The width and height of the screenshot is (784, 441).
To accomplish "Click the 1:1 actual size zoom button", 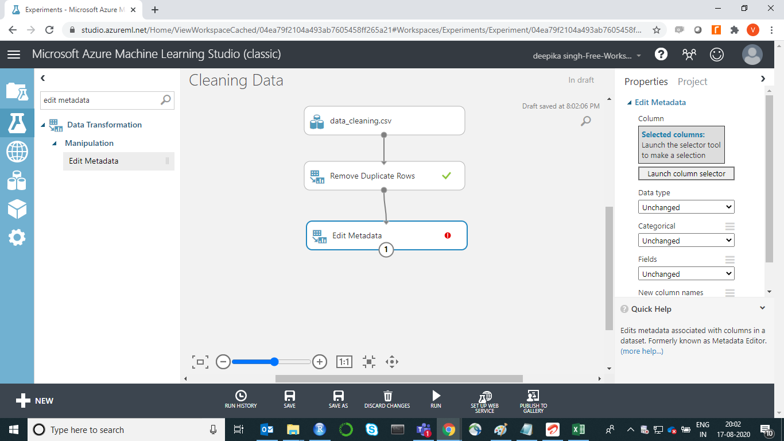I will [344, 362].
